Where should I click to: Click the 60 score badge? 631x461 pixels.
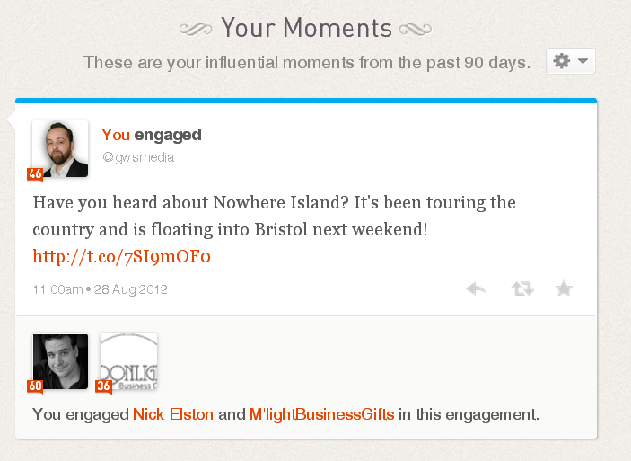point(35,386)
